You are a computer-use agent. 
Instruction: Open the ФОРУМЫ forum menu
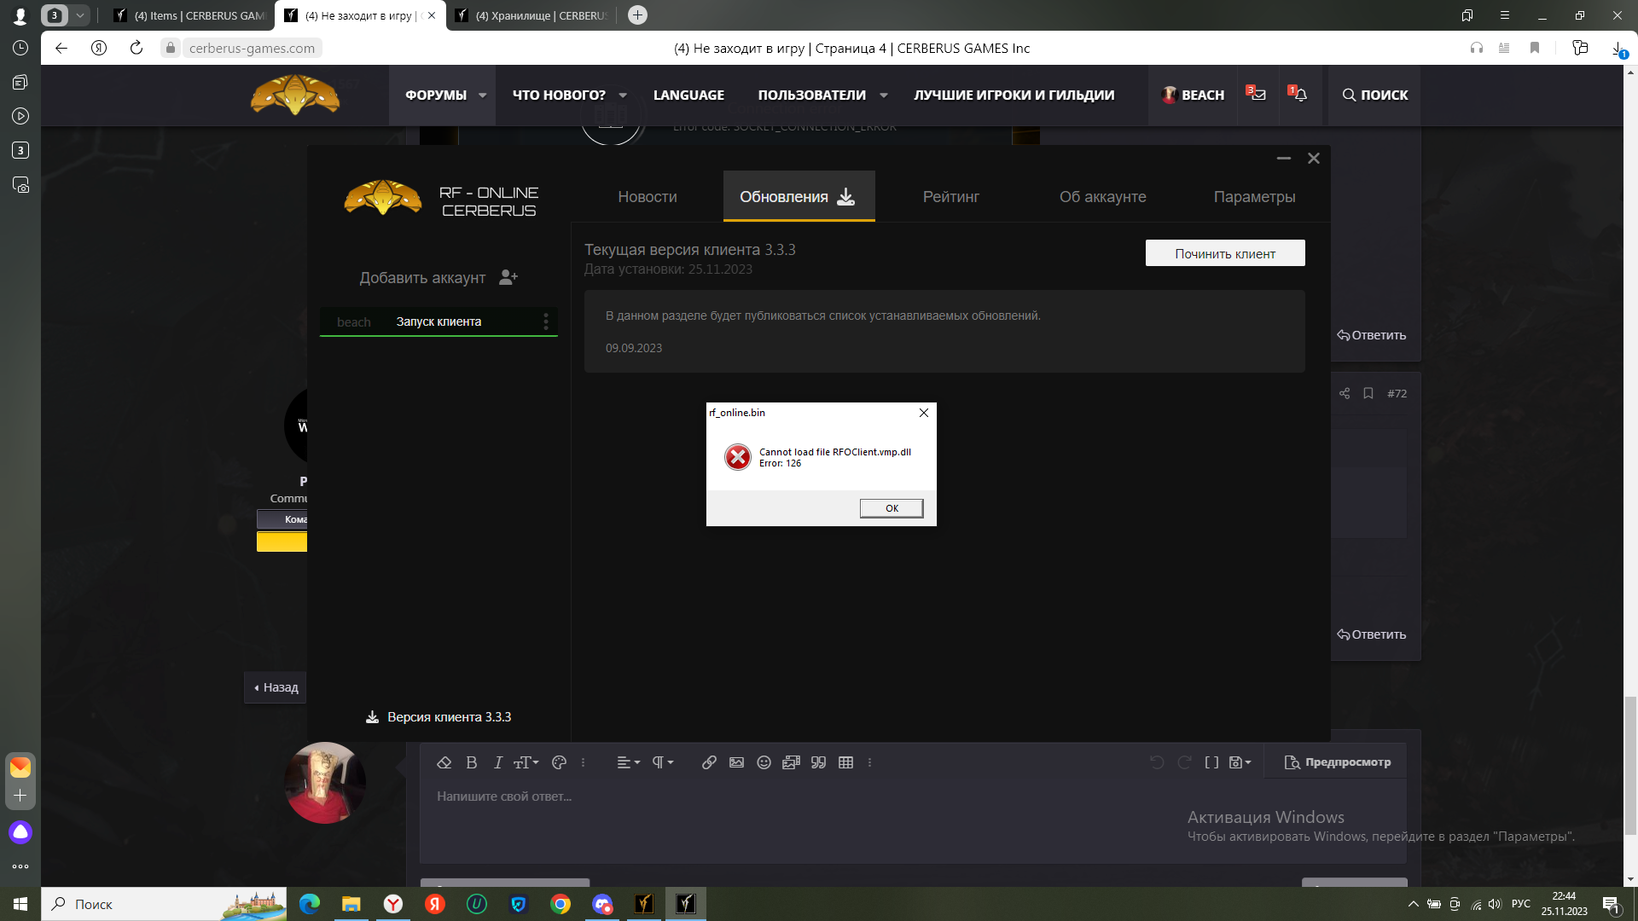click(436, 96)
